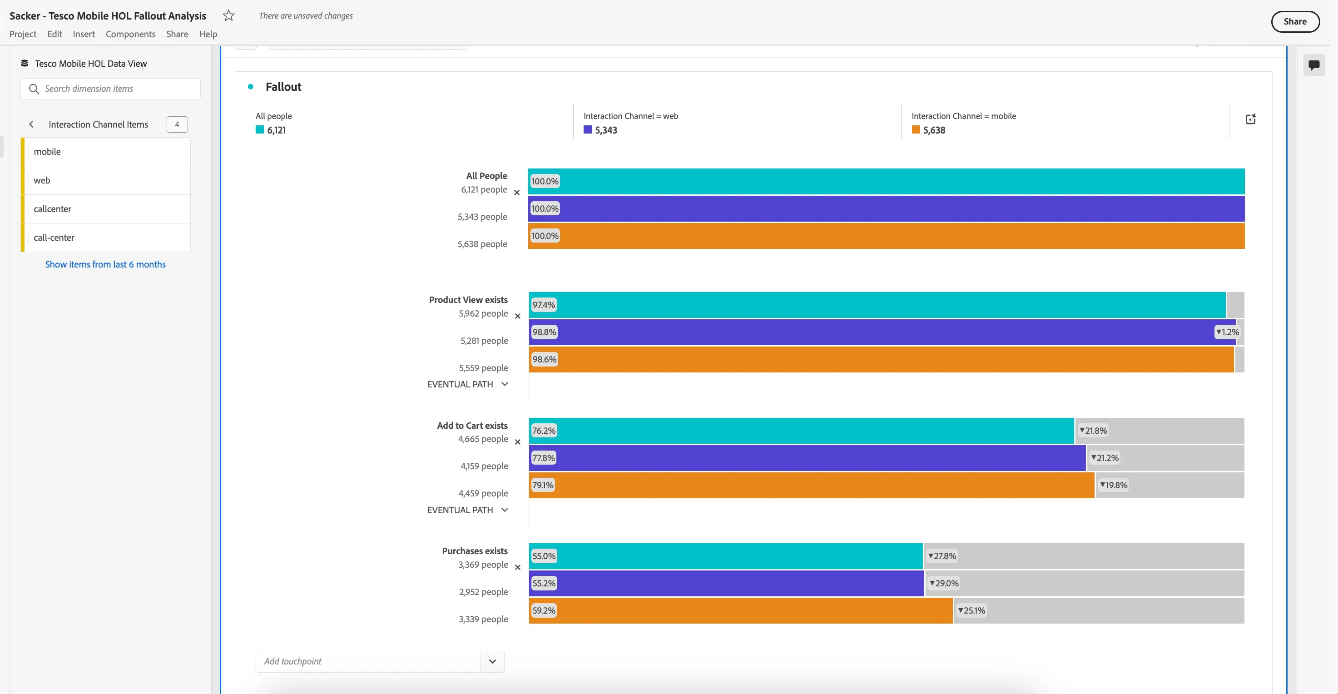The image size is (1338, 694).
Task: Click the Product View exists touchpoint label
Action: (468, 300)
